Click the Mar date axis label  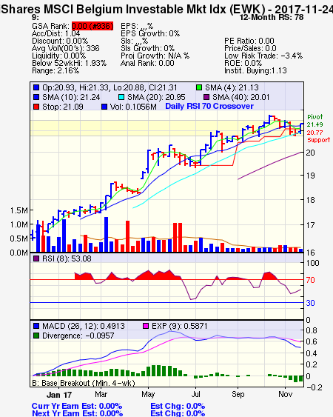(x=101, y=394)
